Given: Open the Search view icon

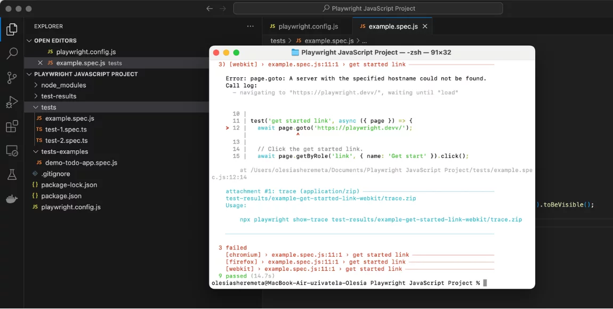Looking at the screenshot, I should [12, 53].
